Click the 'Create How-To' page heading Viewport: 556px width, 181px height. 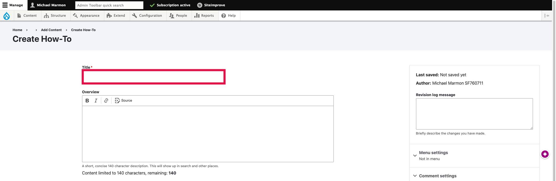coord(42,39)
